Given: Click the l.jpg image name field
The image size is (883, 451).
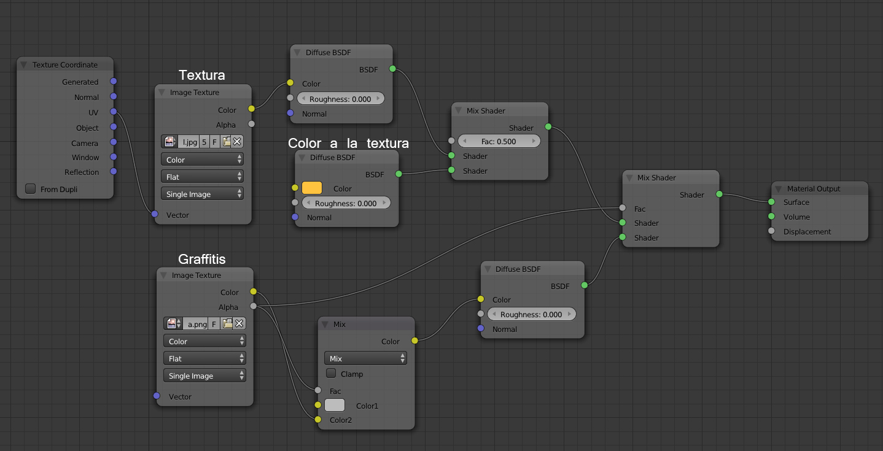Looking at the screenshot, I should (x=189, y=142).
